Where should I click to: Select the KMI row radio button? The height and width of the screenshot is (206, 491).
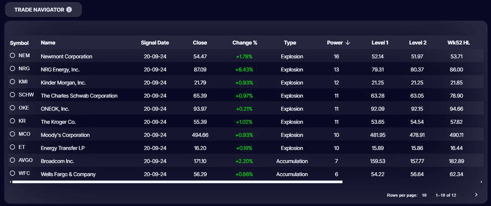point(12,82)
